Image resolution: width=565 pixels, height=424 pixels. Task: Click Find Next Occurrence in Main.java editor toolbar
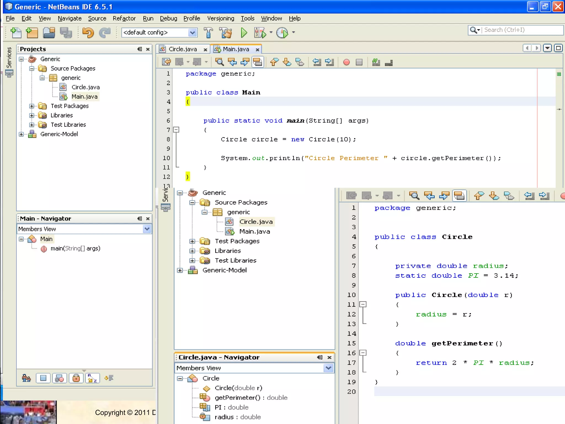tap(245, 62)
